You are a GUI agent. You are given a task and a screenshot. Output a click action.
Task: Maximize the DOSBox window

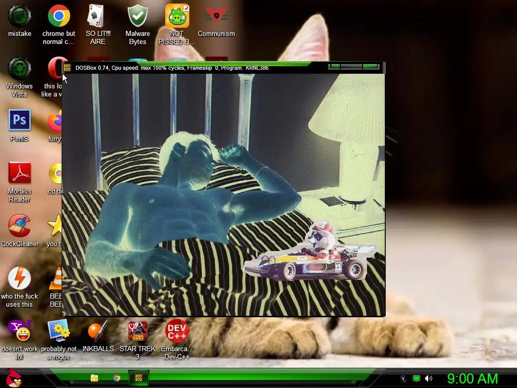tap(351, 67)
